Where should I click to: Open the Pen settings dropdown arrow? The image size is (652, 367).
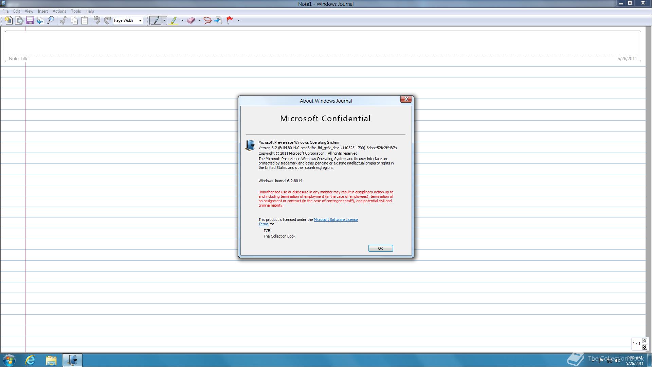[x=164, y=20]
